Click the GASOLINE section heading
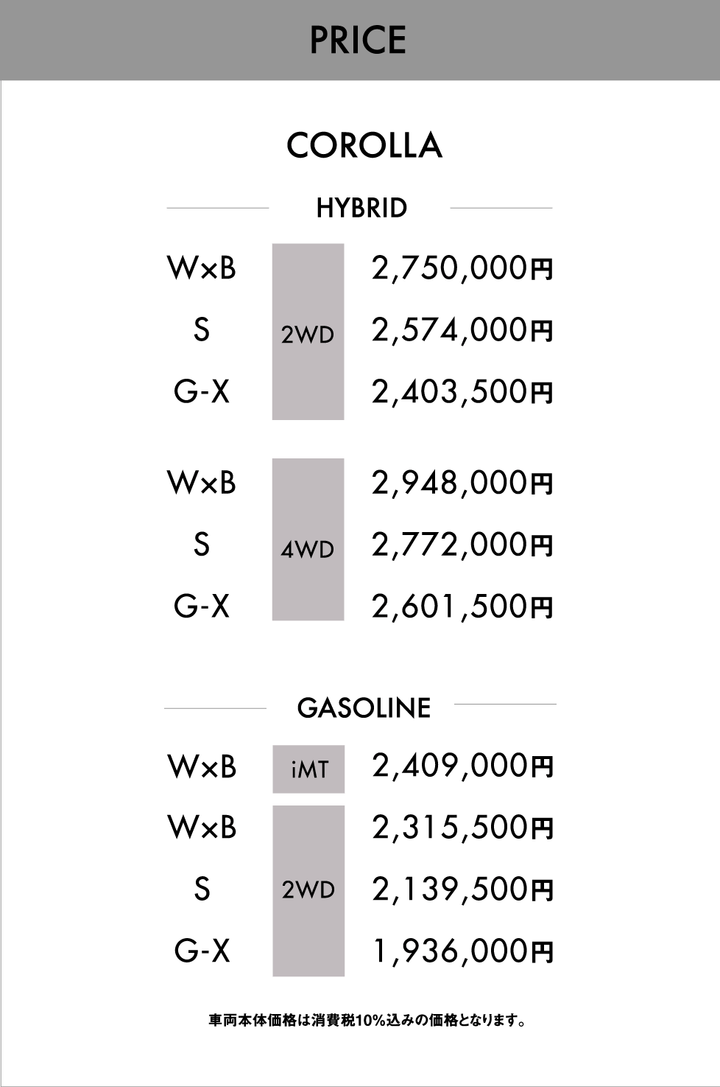This screenshot has height=1087, width=720. tap(364, 708)
